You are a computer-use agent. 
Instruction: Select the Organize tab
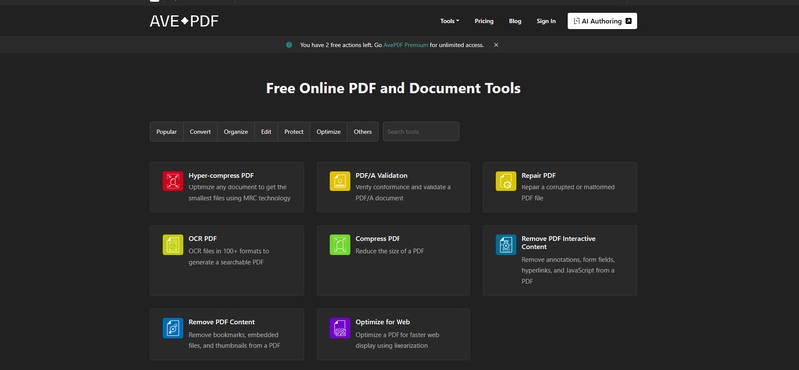pos(236,132)
